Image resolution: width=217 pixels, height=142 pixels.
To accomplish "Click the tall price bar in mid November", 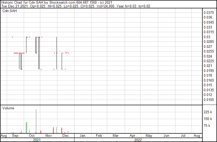I will tap(56, 53).
